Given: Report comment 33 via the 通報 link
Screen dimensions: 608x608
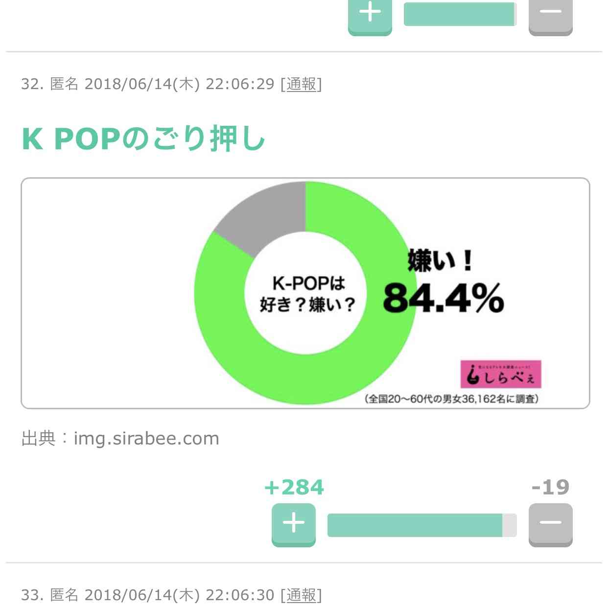Looking at the screenshot, I should point(301,595).
